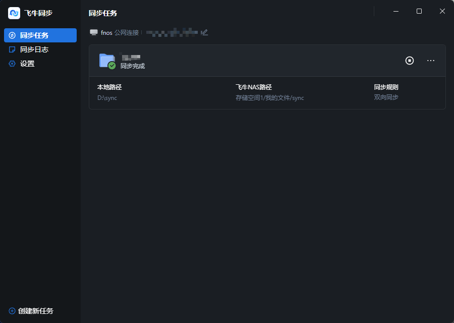
Task: Click the fnos device name
Action: pyautogui.click(x=106, y=33)
